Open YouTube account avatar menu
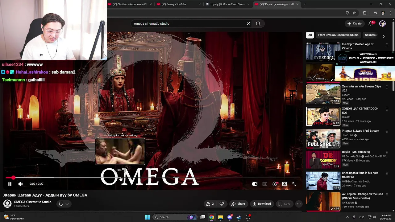The height and width of the screenshot is (222, 395). pyautogui.click(x=382, y=23)
